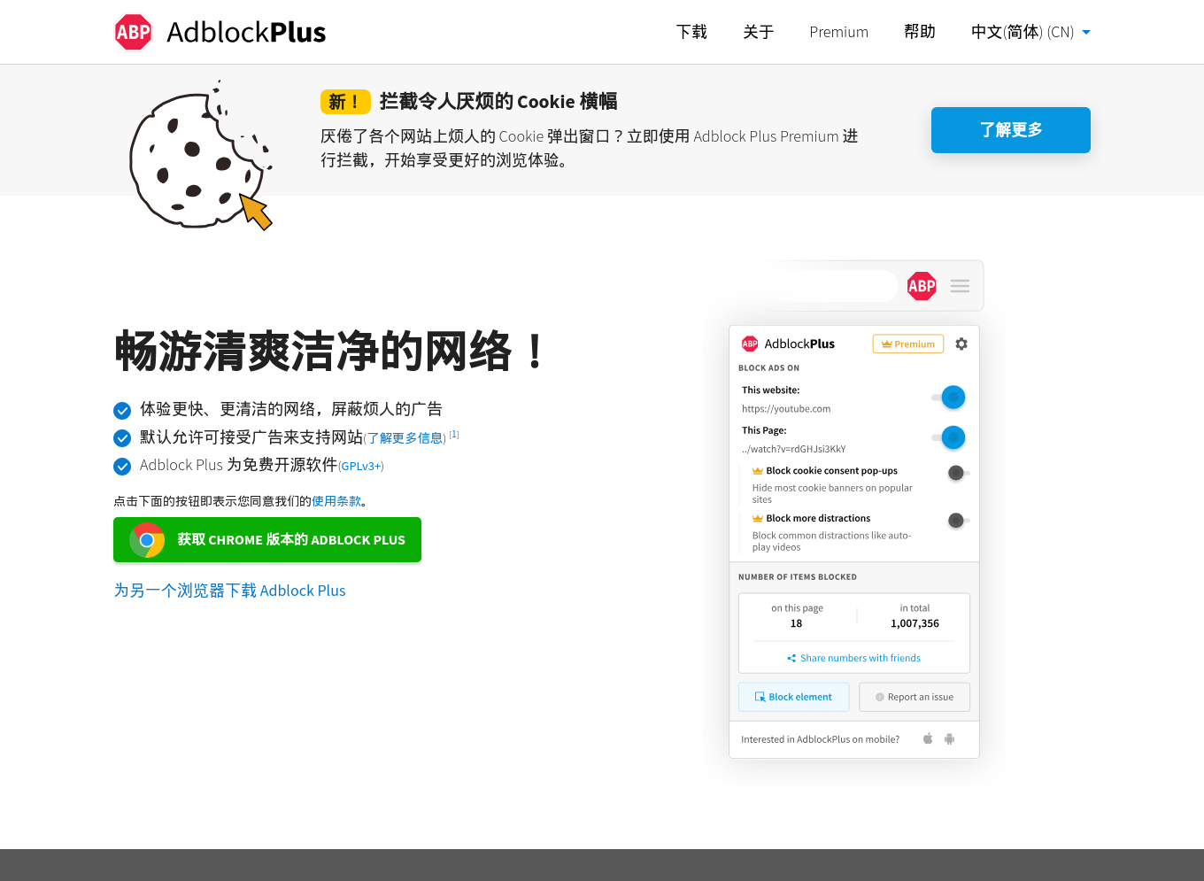Click the 新！ yellow badge
The image size is (1204, 881).
(x=344, y=102)
